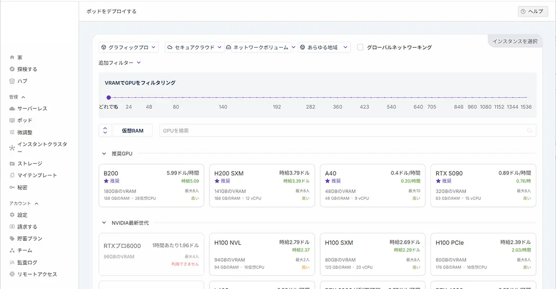Open the サーバーレス sidebar item
The image size is (556, 289).
(32, 108)
